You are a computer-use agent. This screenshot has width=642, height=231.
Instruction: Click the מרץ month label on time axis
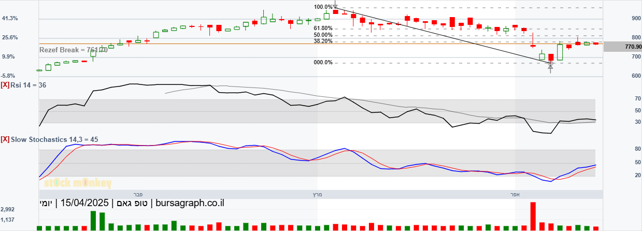tap(317, 194)
